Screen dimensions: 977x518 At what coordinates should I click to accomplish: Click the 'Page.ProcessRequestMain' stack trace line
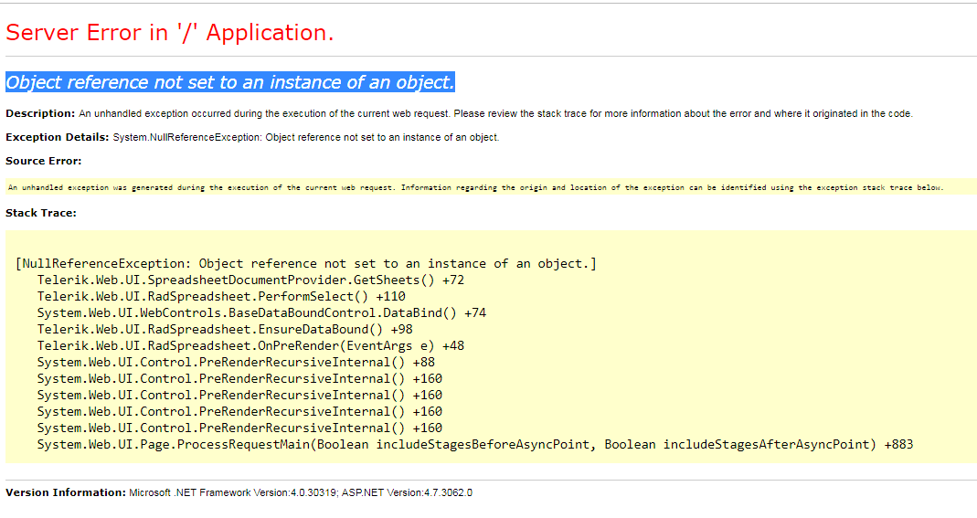(x=475, y=445)
